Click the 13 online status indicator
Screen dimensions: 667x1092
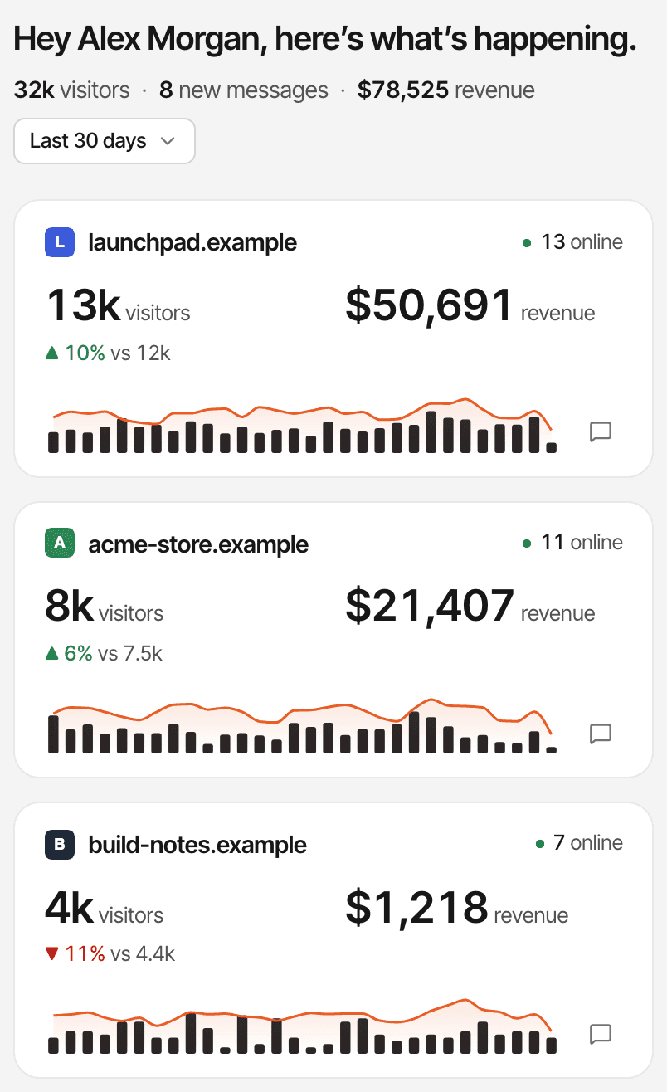[572, 242]
